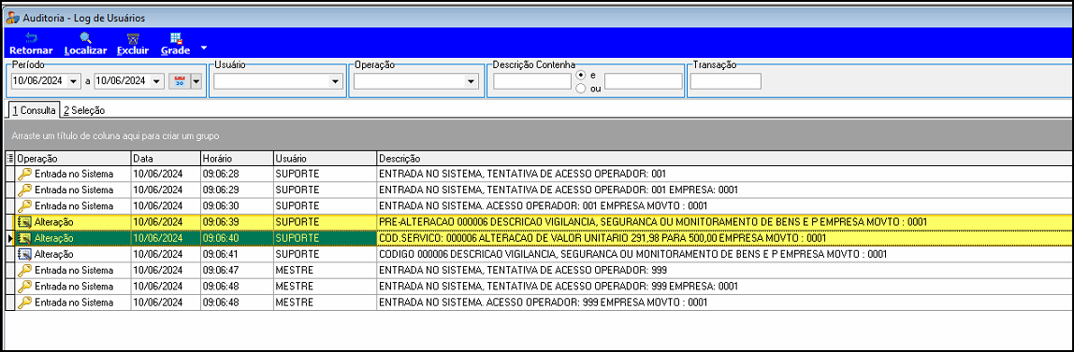Click key icon of MESTRE 'TENTATIVA DE ACESSO OPERADOR: 999 EMPRESA: 0001' row
The height and width of the screenshot is (352, 1074).
[x=24, y=286]
